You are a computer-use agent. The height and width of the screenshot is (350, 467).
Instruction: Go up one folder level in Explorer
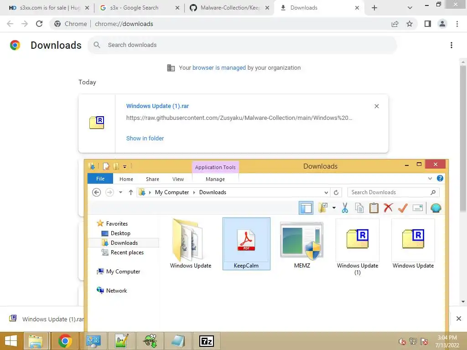coord(130,192)
